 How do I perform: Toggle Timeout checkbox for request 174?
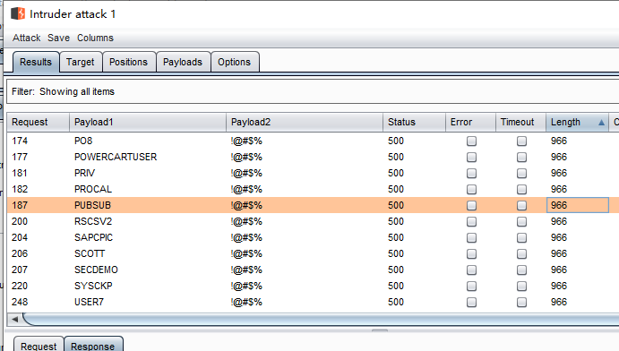pyautogui.click(x=521, y=141)
